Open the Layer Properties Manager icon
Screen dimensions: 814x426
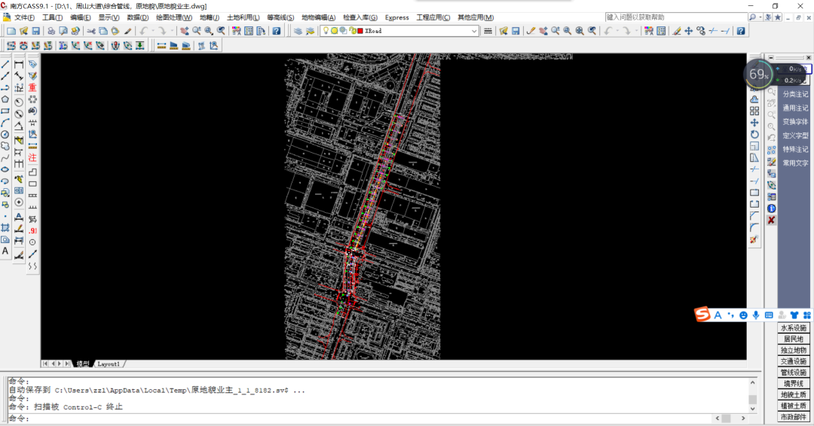point(298,31)
